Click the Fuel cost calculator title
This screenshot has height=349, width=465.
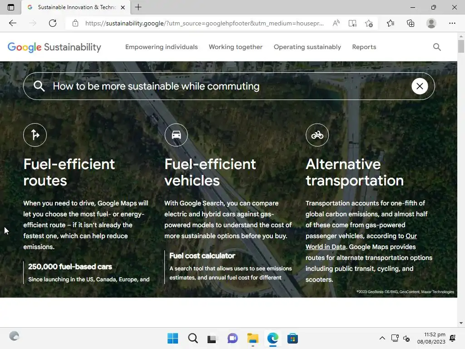click(x=202, y=255)
